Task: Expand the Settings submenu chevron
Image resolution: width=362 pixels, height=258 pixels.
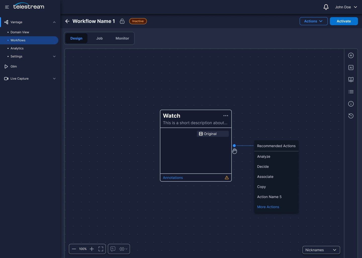Action: 54,56
